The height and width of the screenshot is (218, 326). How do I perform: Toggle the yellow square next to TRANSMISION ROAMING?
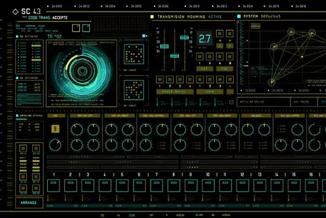152,17
